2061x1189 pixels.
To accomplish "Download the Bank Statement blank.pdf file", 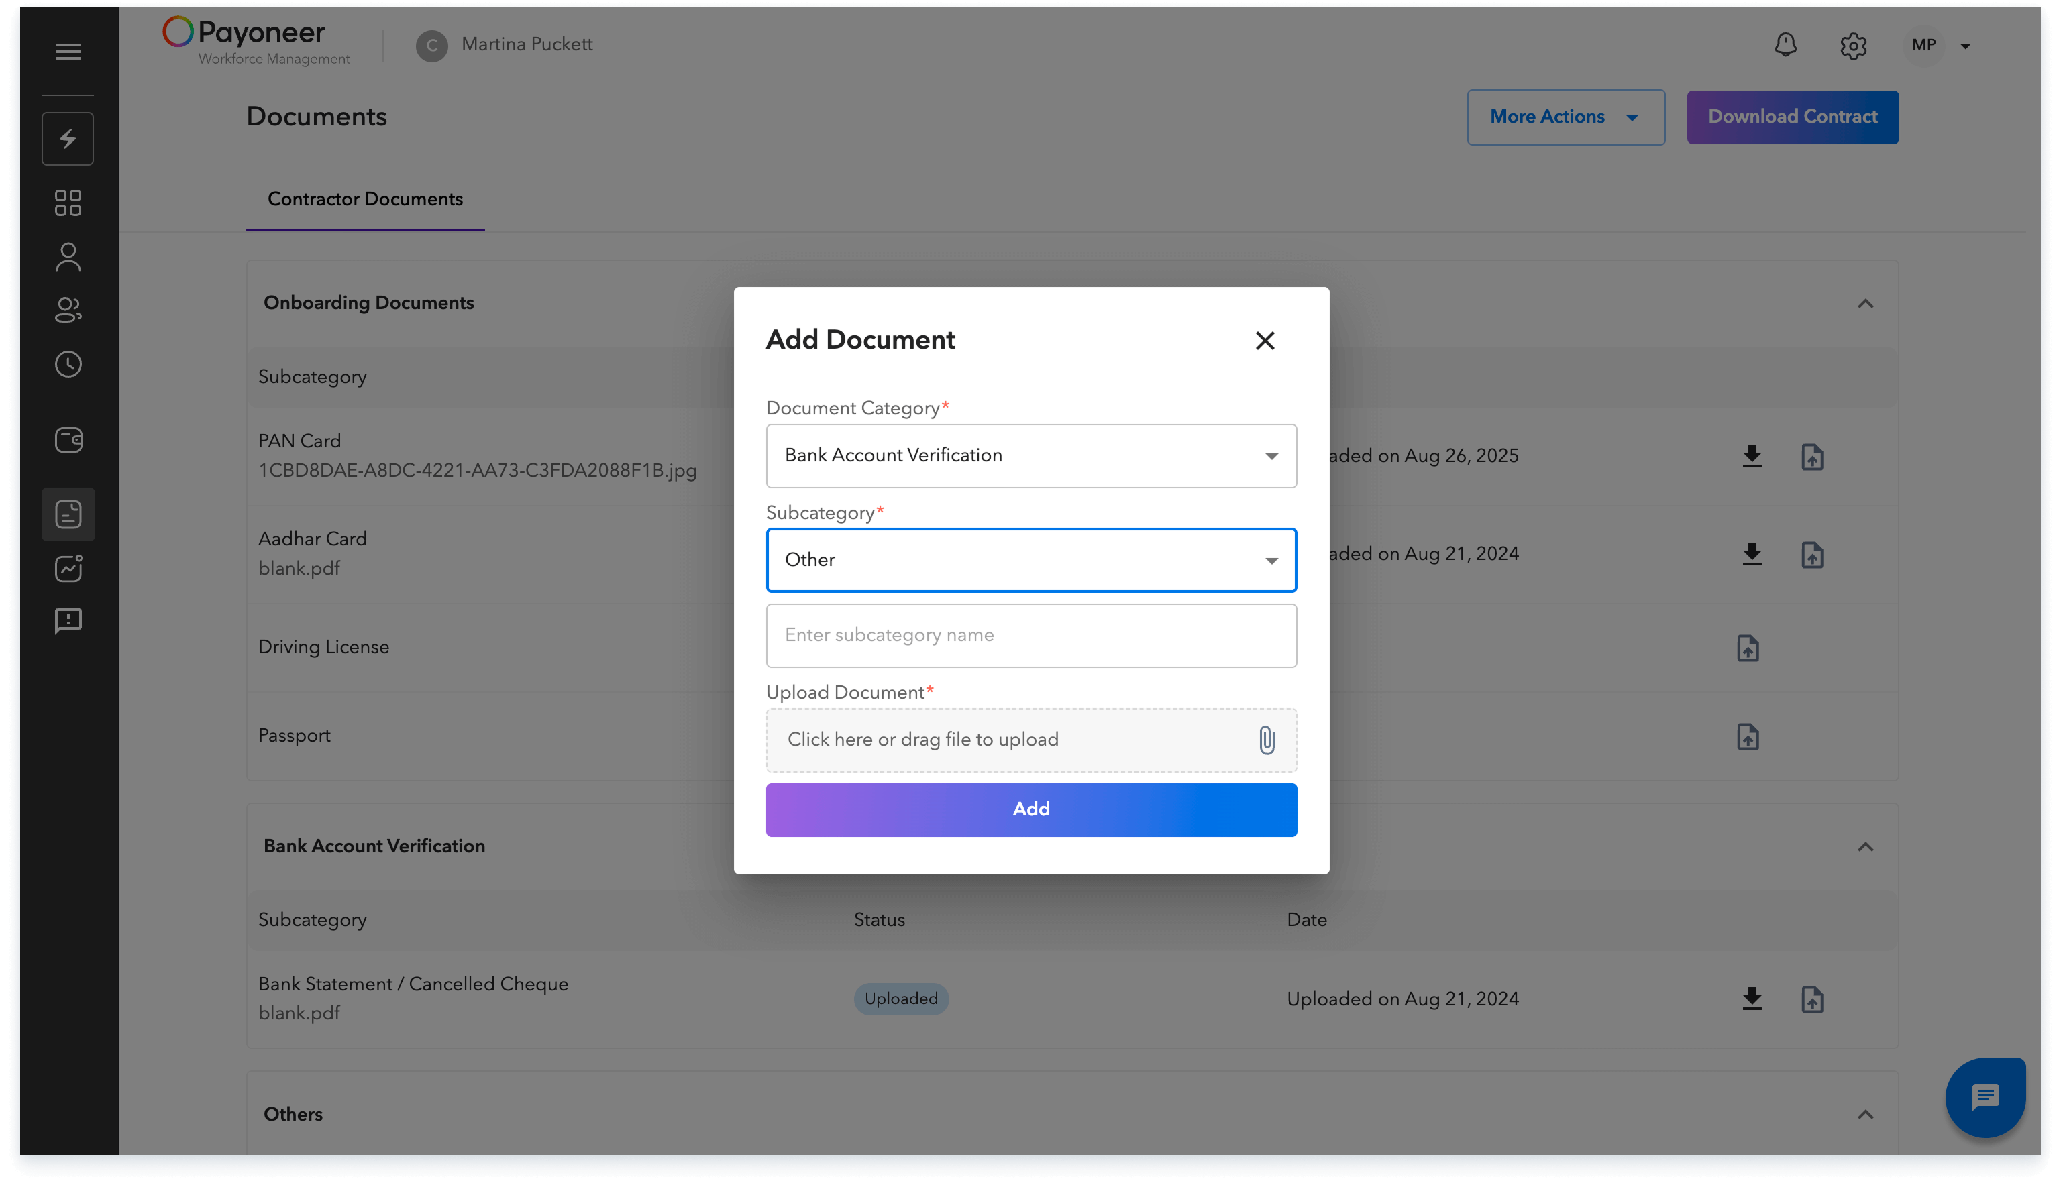I will click(x=1752, y=999).
